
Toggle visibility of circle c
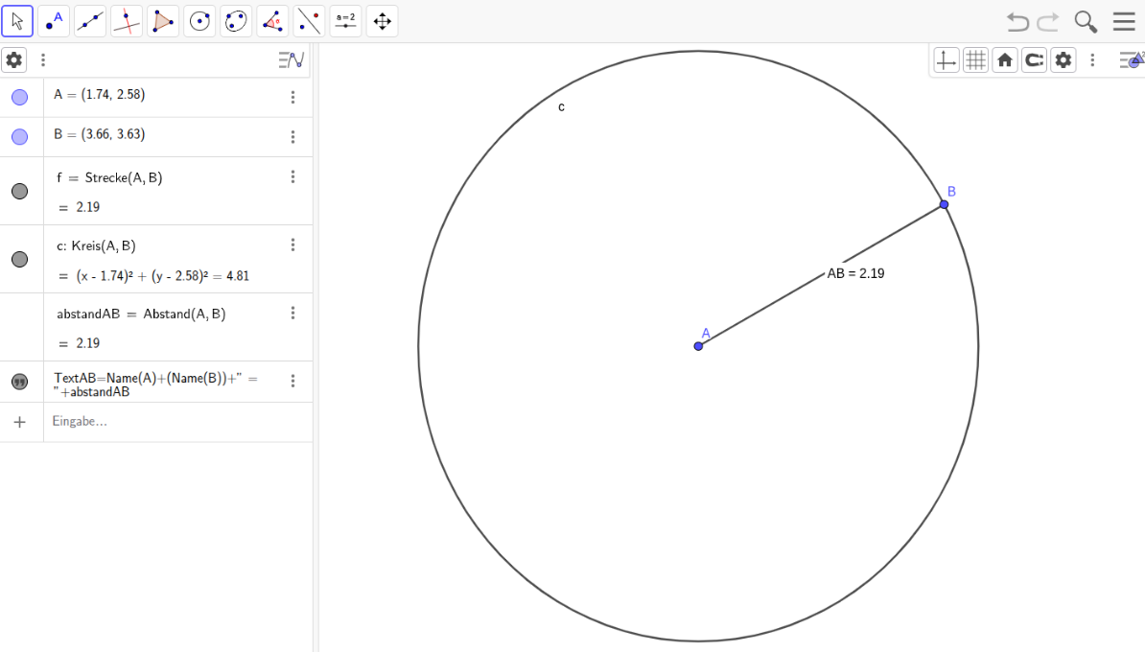[x=19, y=260]
